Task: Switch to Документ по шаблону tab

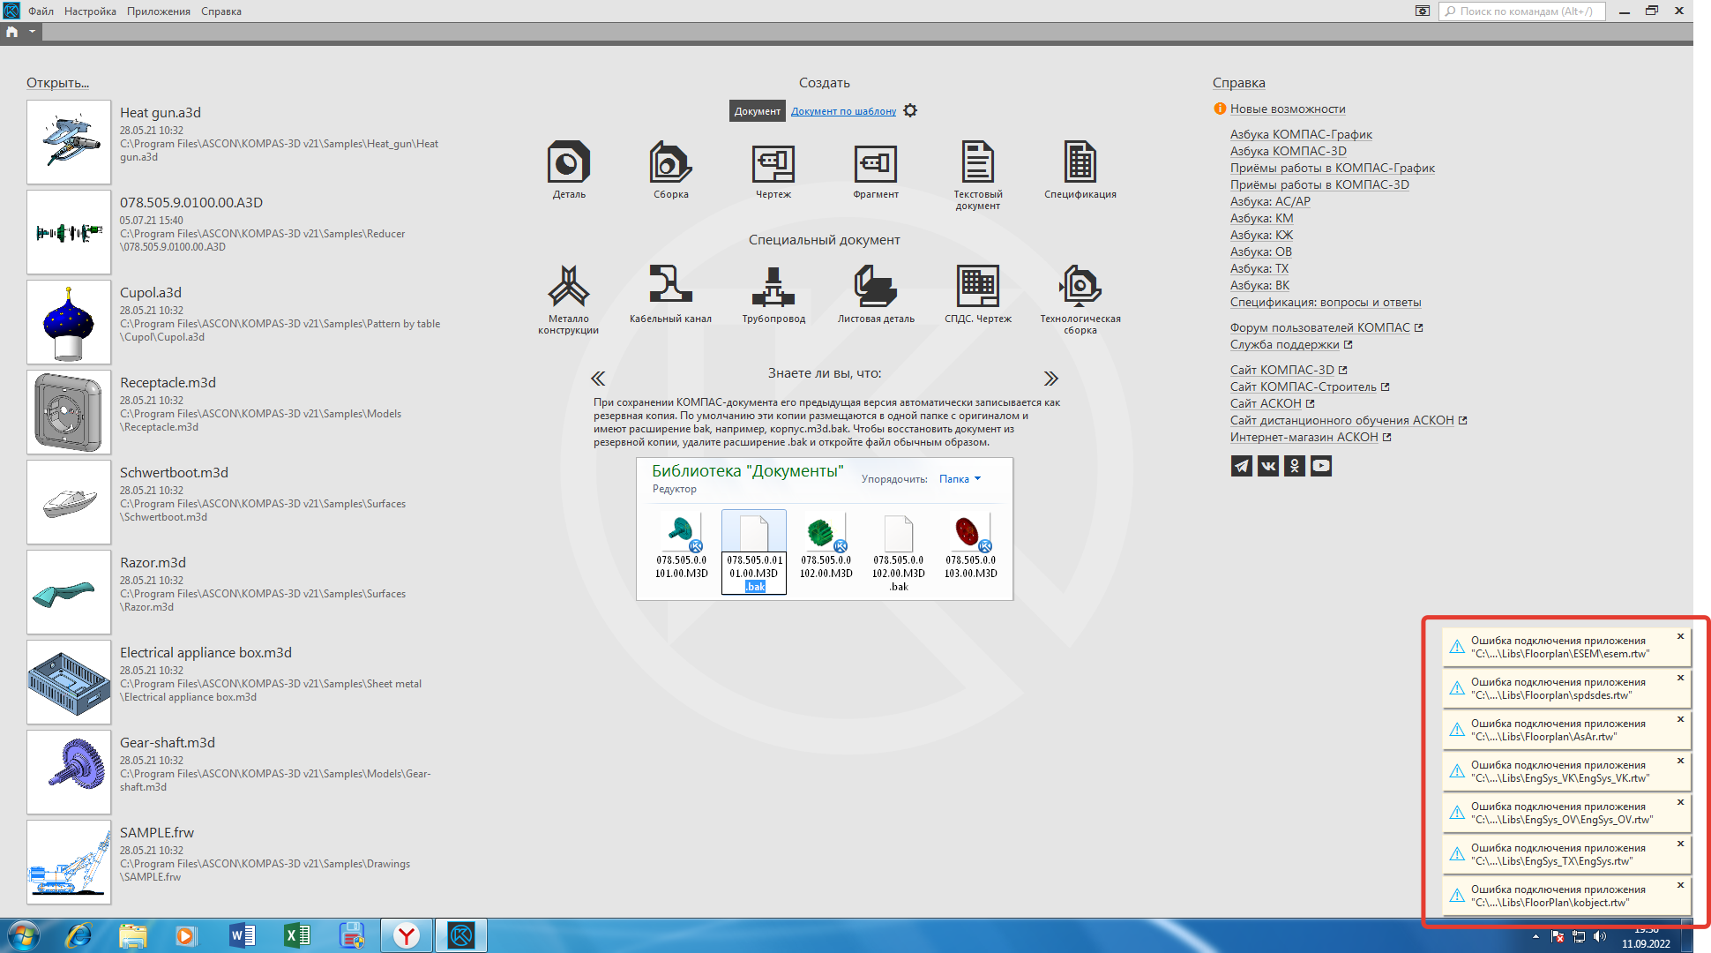Action: coord(843,111)
